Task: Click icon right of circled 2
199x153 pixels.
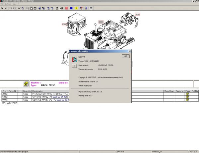Action: (52, 8)
